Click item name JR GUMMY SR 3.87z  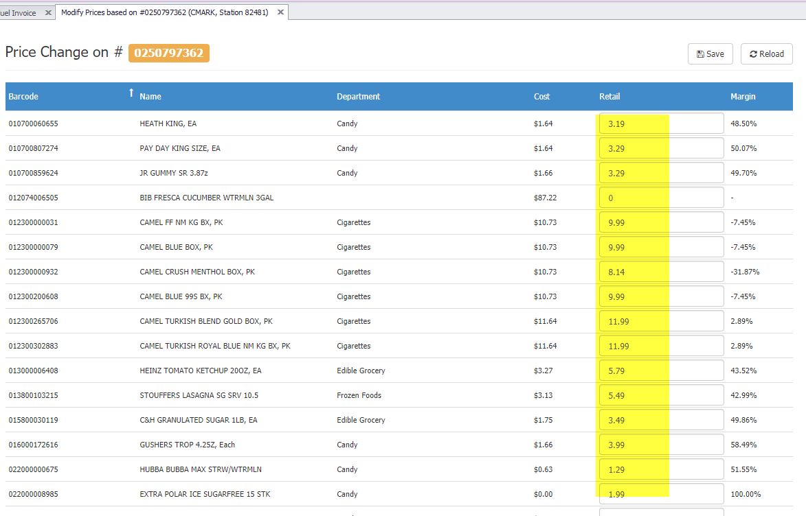click(x=174, y=173)
